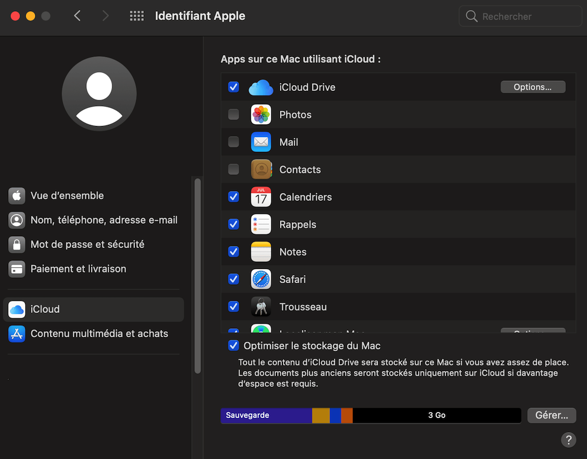The height and width of the screenshot is (459, 587).
Task: Uncheck the Notes checkbox
Action: tap(234, 251)
